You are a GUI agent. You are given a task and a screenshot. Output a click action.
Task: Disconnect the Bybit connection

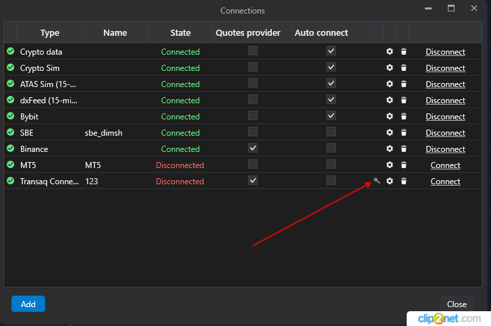tap(445, 117)
